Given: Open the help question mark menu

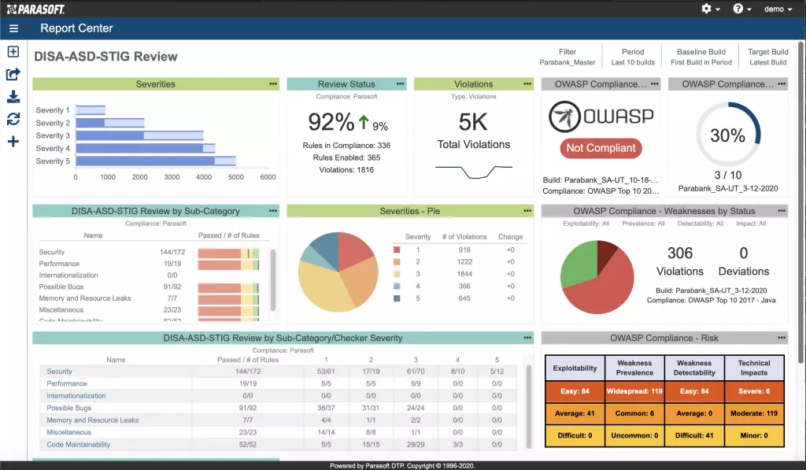Looking at the screenshot, I should tap(741, 9).
